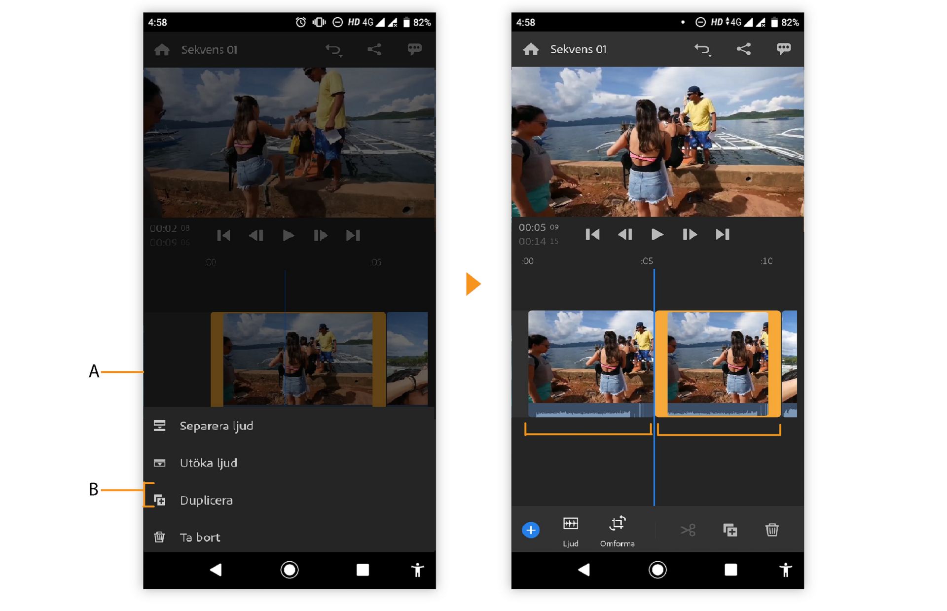Choose Ta bort from the clip menu
Image resolution: width=947 pixels, height=611 pixels.
point(200,538)
